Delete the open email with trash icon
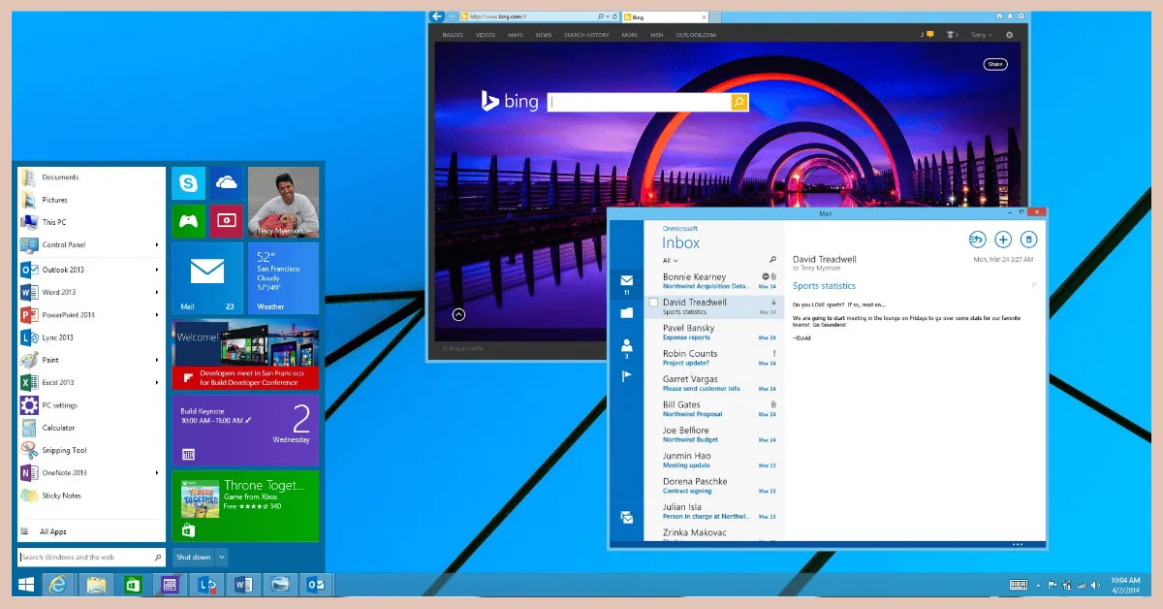 point(1029,240)
